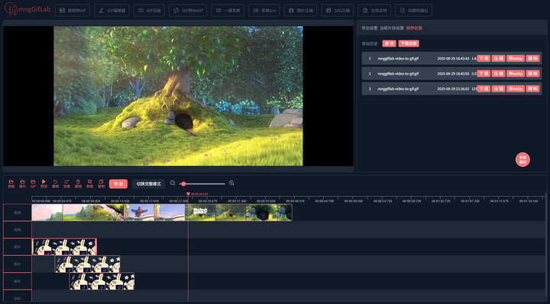Delete export record 1 (删除)

pos(533,59)
